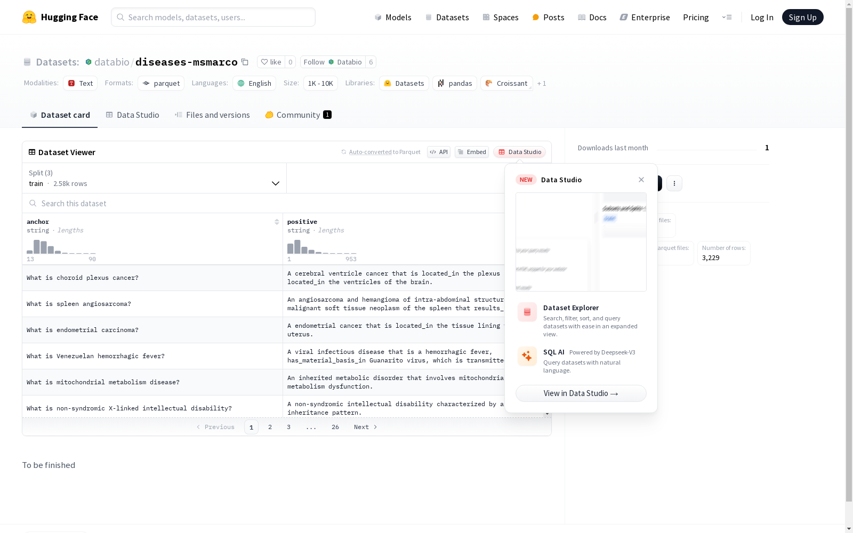Viewport: 853px width, 533px height.
Task: Open the Community tab
Action: click(x=299, y=115)
